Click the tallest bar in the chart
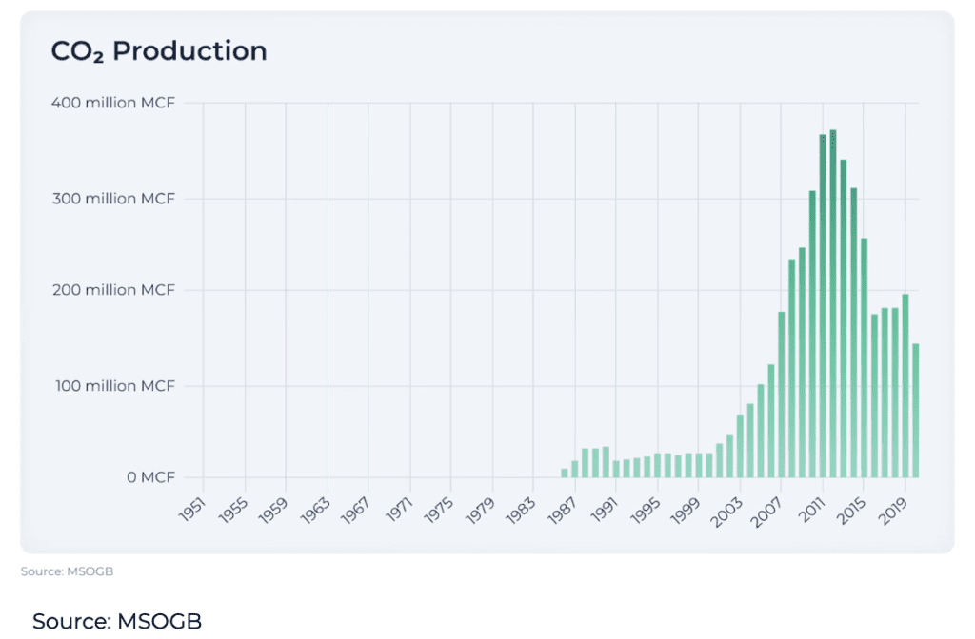This screenshot has width=975, height=639. click(x=833, y=304)
